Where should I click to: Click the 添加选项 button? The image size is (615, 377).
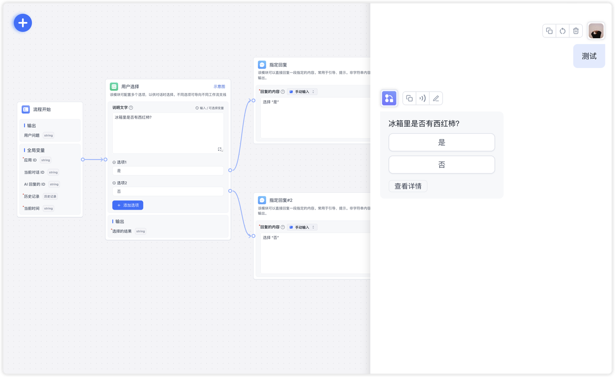[128, 205]
